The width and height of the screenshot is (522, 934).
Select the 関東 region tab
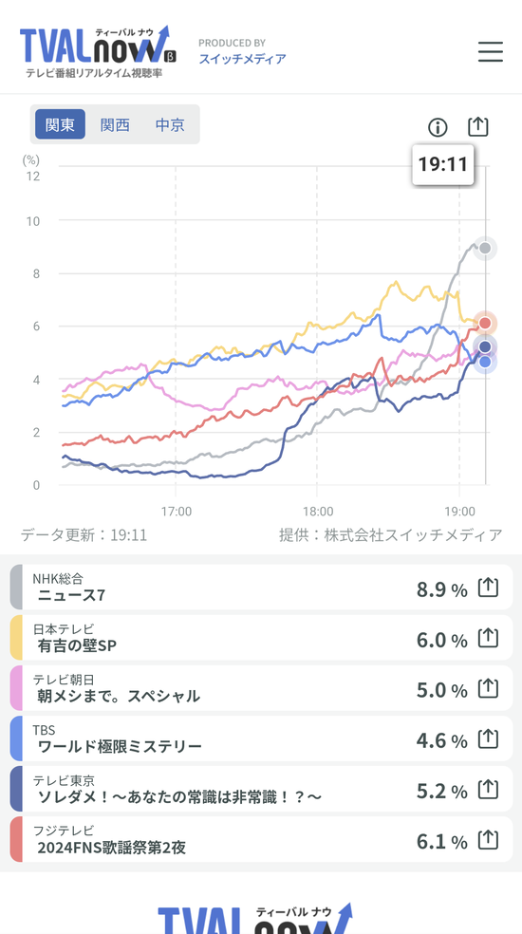pos(60,124)
